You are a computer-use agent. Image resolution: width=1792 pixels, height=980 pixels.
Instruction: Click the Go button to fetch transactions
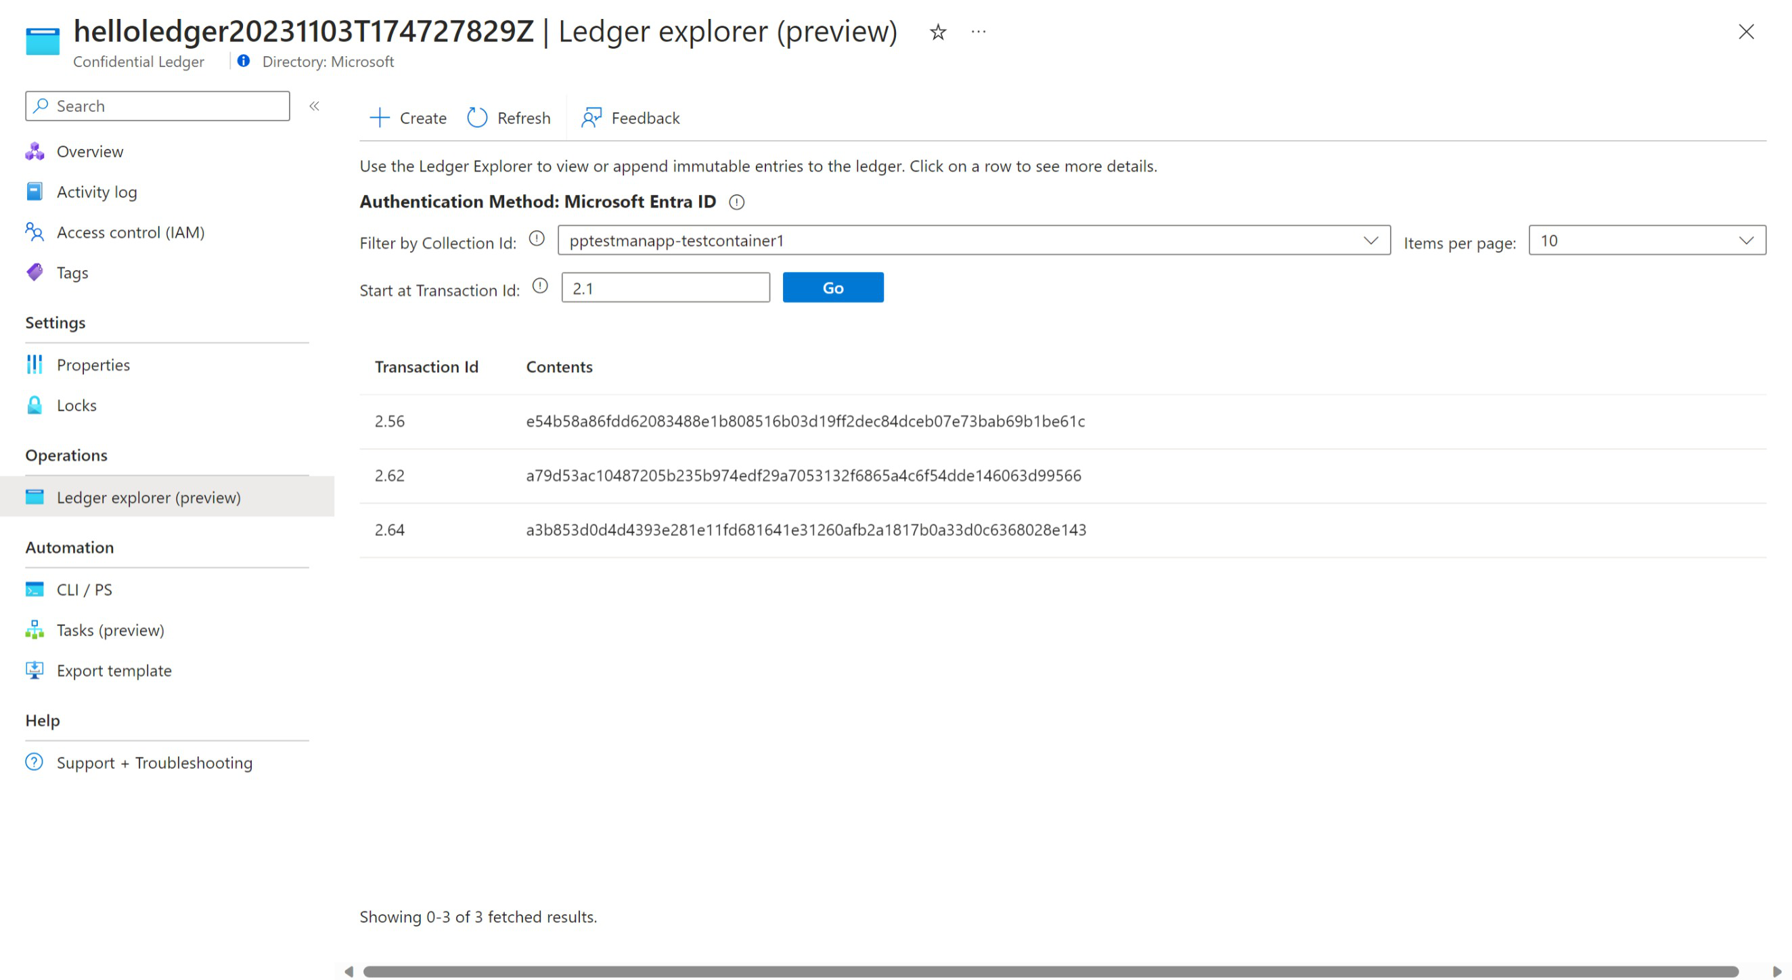pos(832,287)
